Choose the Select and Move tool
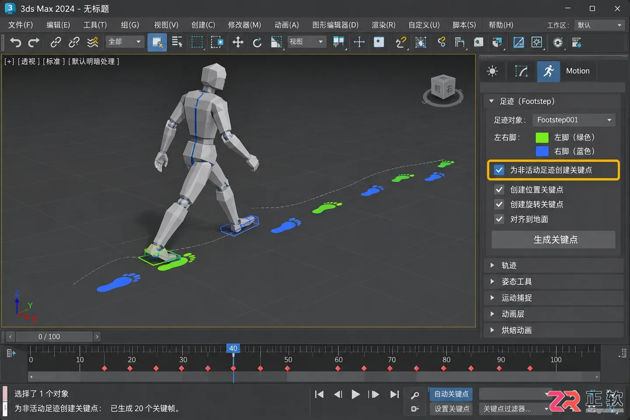630x420 pixels. (238, 42)
